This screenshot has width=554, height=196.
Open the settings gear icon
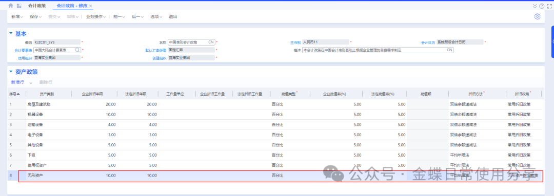tap(537, 16)
